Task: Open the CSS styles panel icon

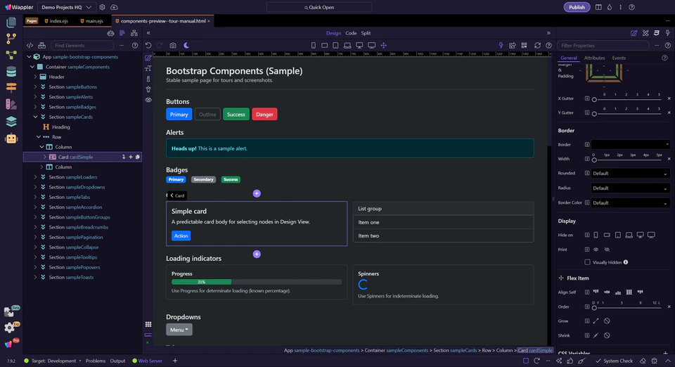Action: click(657, 33)
